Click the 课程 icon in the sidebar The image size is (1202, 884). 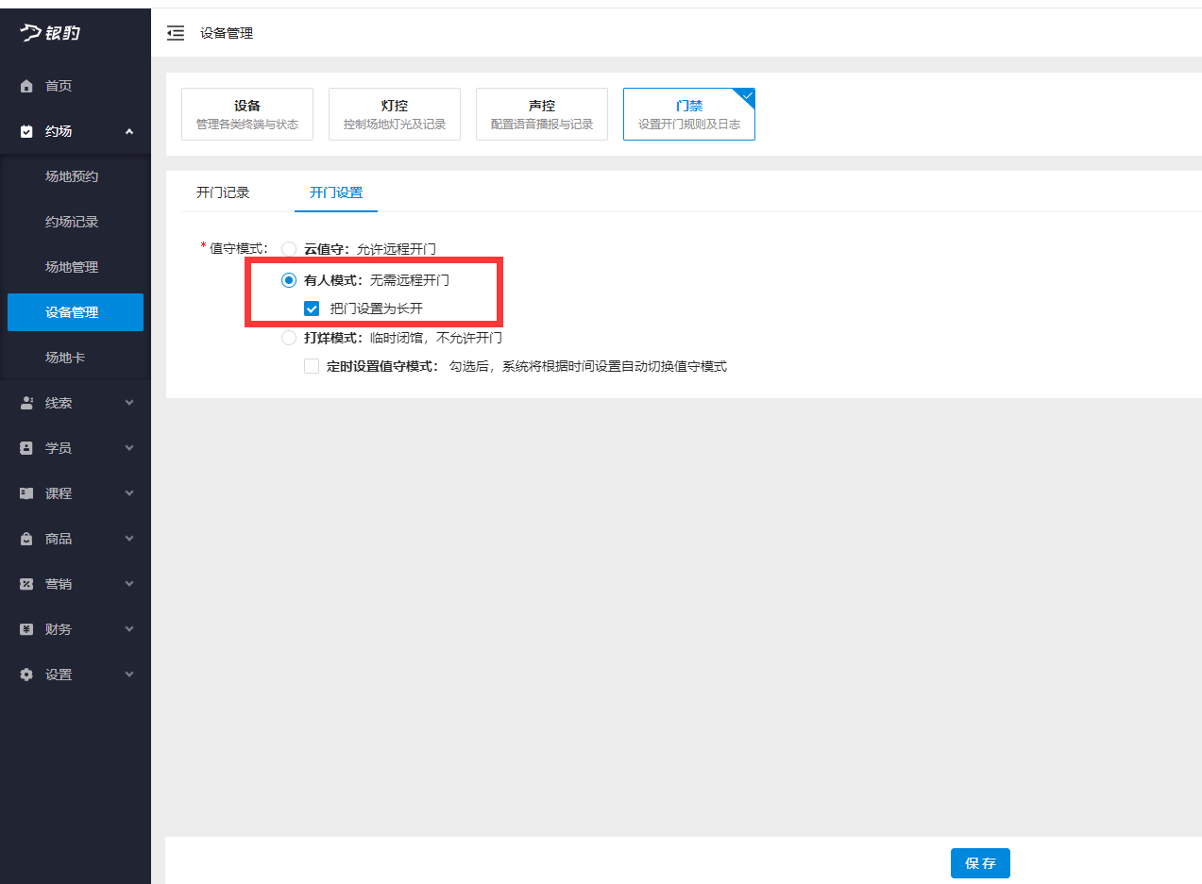[25, 493]
